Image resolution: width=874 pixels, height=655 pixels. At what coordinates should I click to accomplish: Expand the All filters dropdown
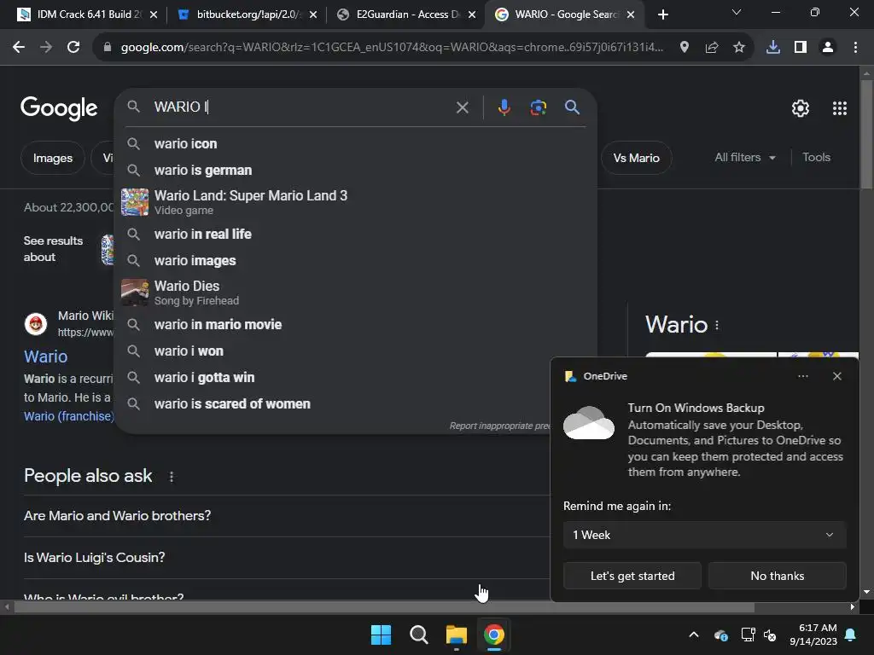[744, 158]
